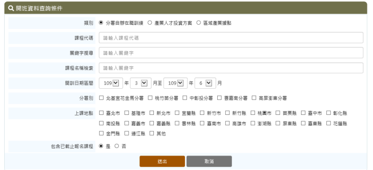Screen dimensions: 373x170
Task: Check the 連江縣 checkbox
Action: point(126,133)
